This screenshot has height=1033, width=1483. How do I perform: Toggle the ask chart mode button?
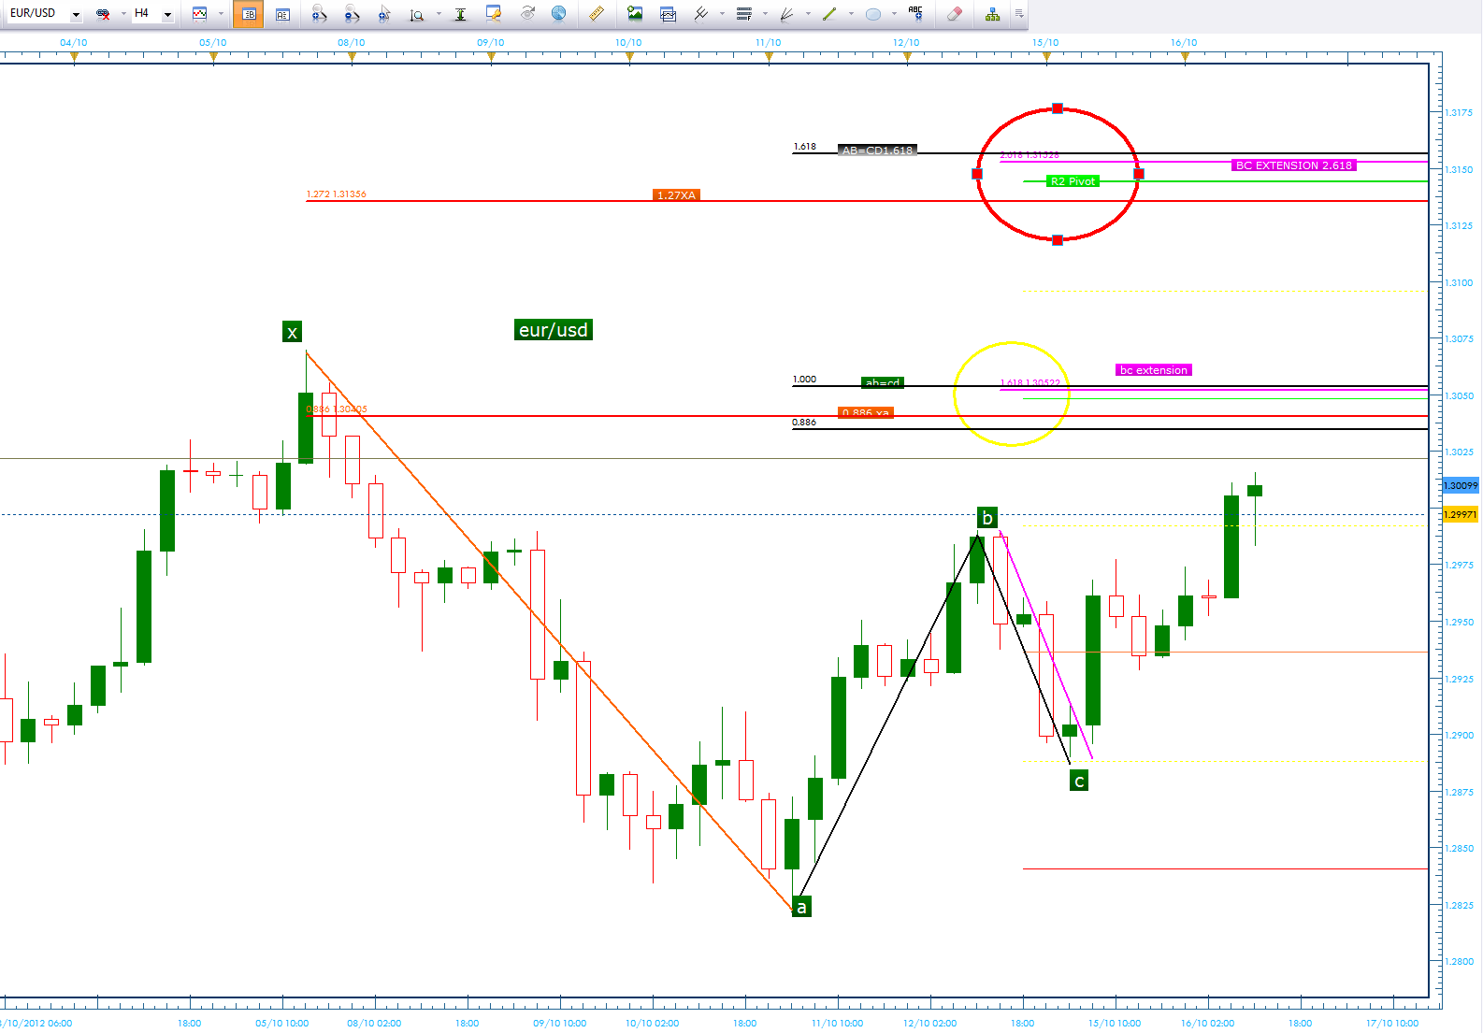tap(282, 14)
